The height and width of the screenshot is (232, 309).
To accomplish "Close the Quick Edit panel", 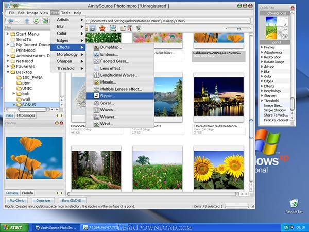I will 293,8.
